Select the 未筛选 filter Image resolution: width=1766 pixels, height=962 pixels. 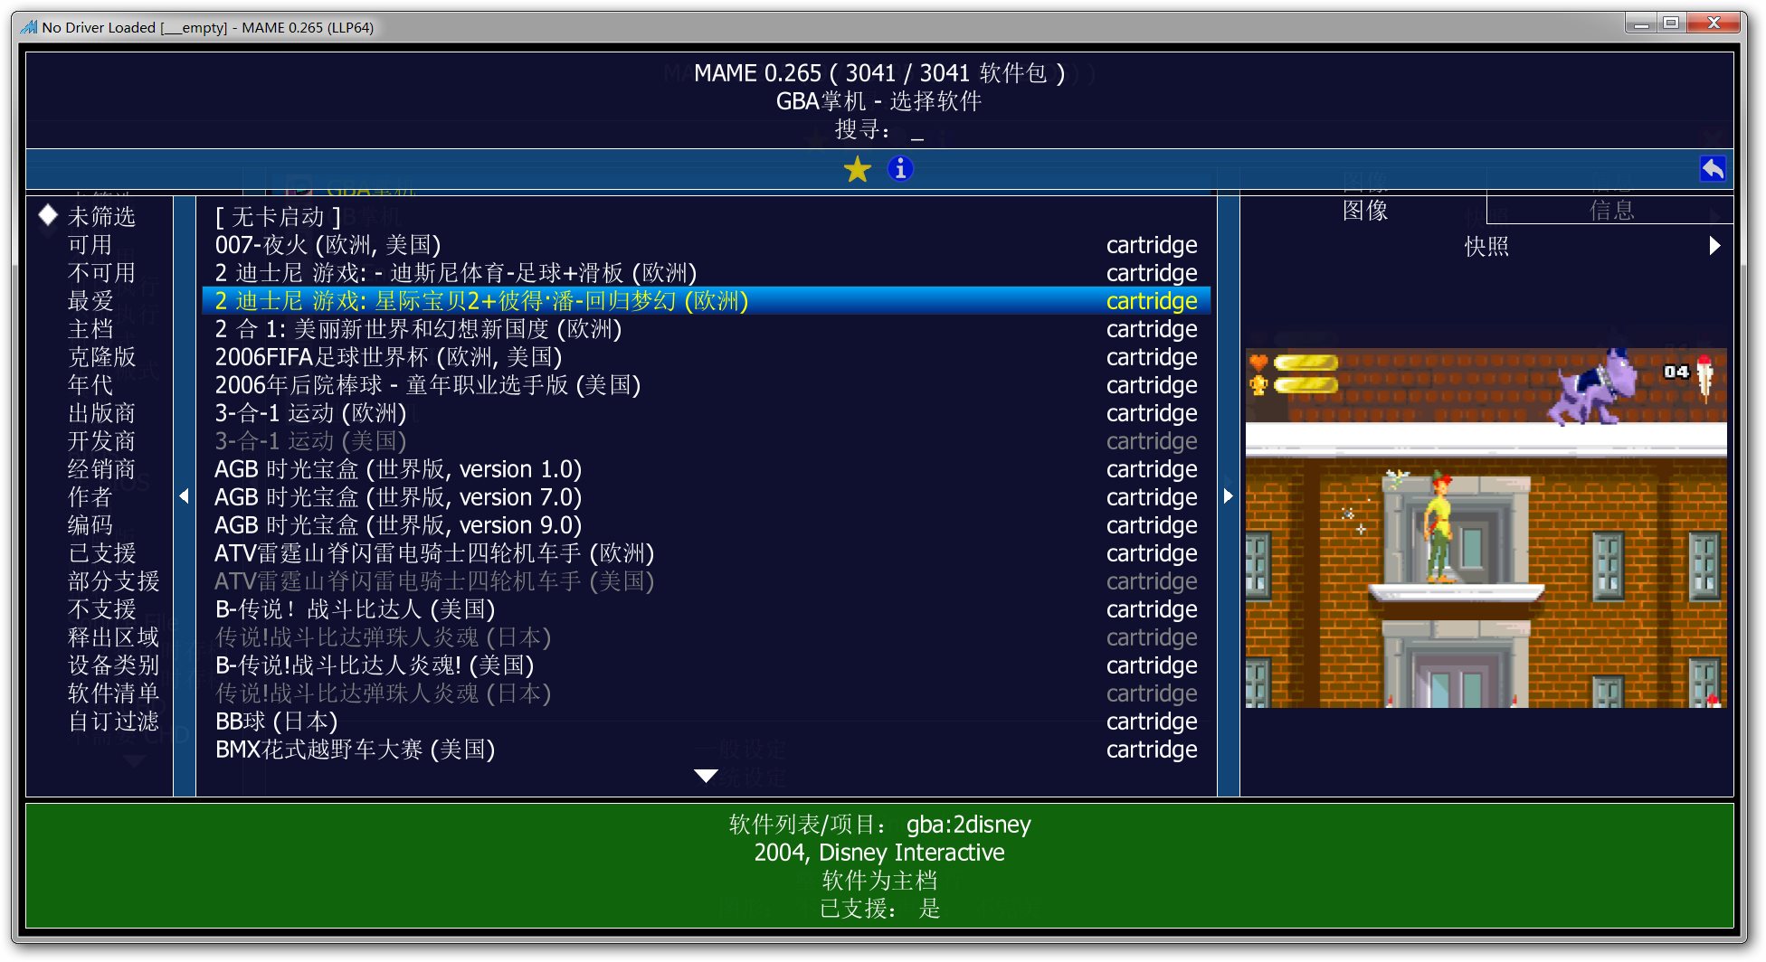(x=101, y=217)
